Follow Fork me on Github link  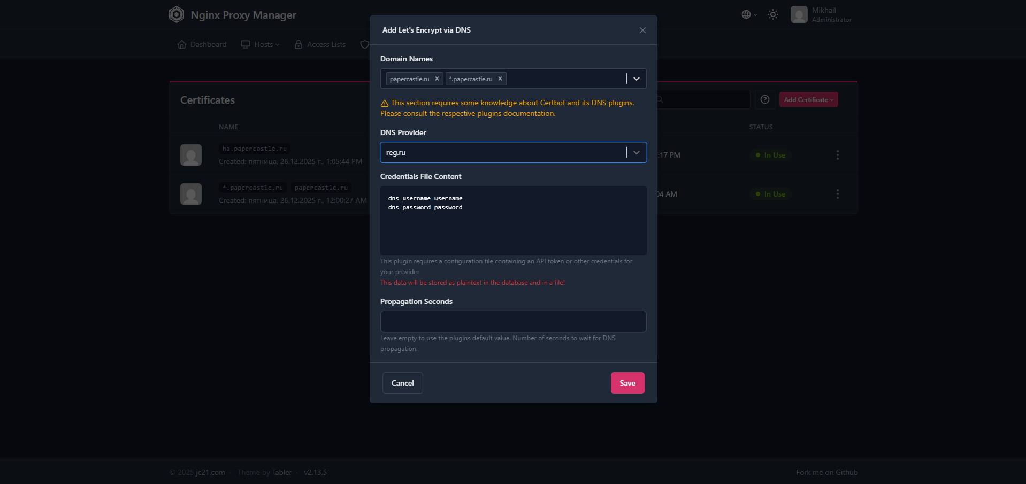coord(826,472)
